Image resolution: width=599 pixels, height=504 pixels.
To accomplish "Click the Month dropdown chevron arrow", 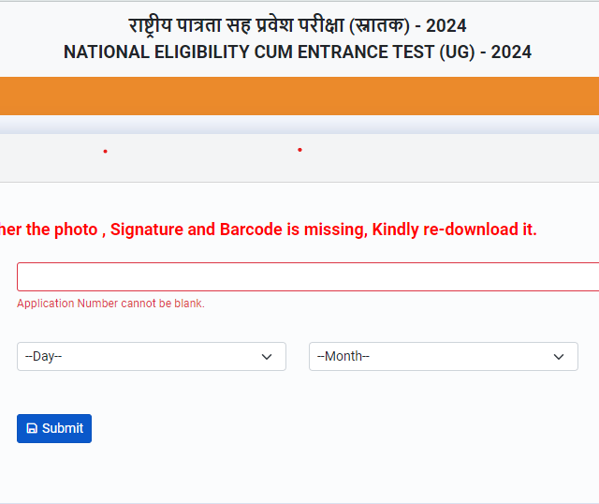I will [559, 357].
